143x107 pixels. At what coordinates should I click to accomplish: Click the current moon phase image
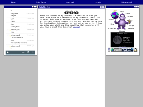[117, 40]
